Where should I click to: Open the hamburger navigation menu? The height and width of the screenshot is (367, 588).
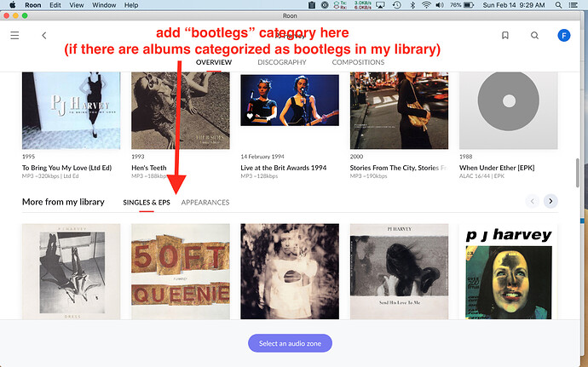tap(14, 35)
